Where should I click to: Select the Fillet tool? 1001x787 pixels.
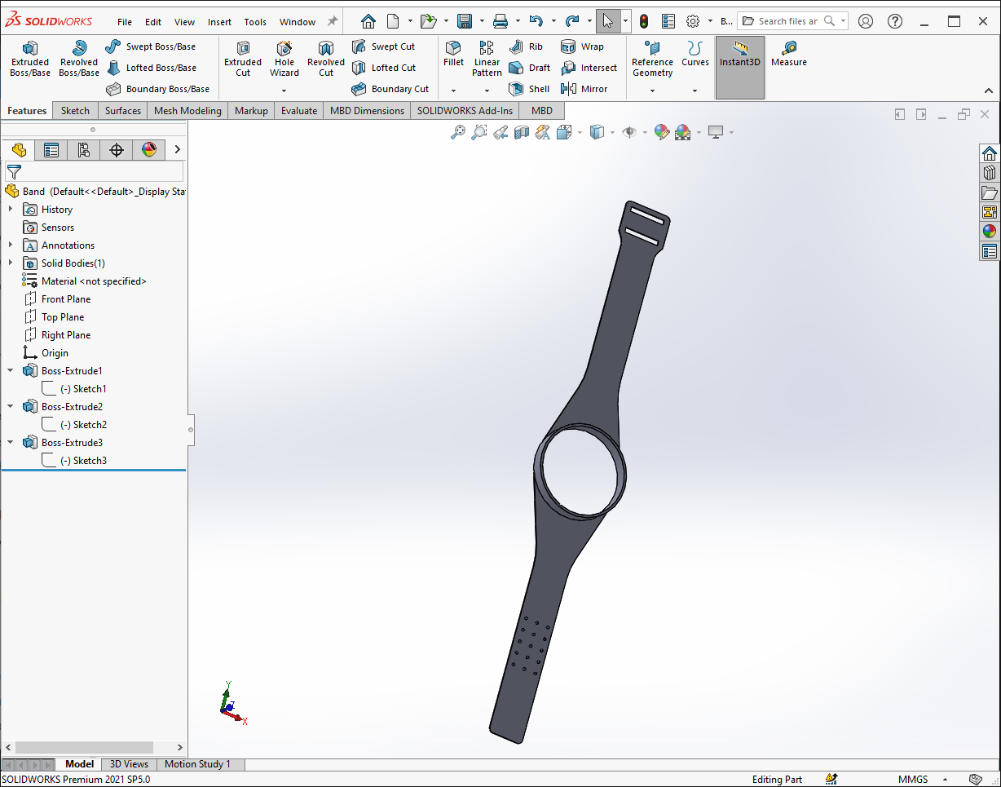(x=453, y=55)
